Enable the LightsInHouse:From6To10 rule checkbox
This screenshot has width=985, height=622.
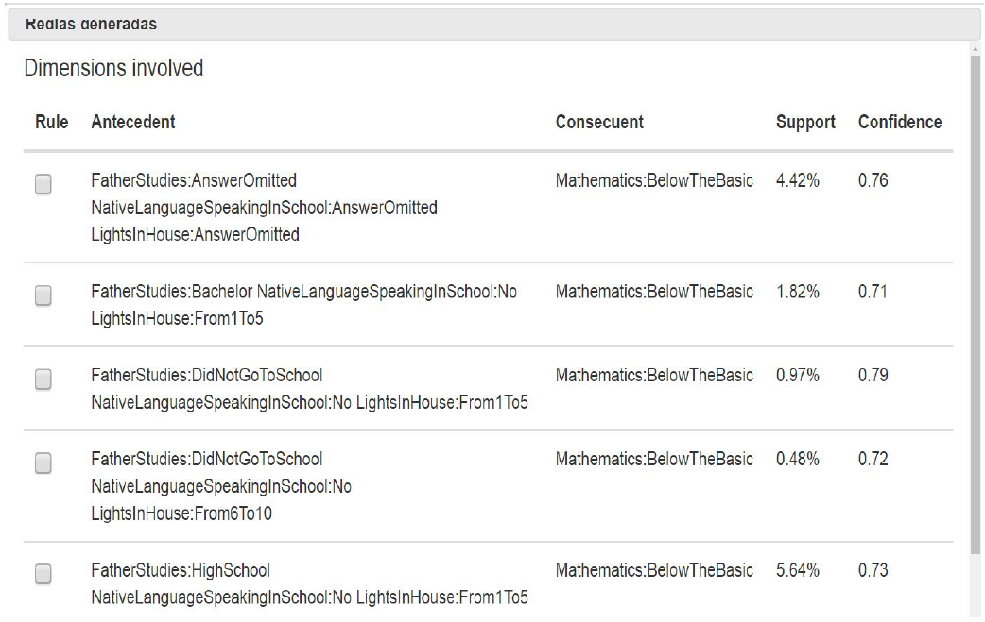43,463
